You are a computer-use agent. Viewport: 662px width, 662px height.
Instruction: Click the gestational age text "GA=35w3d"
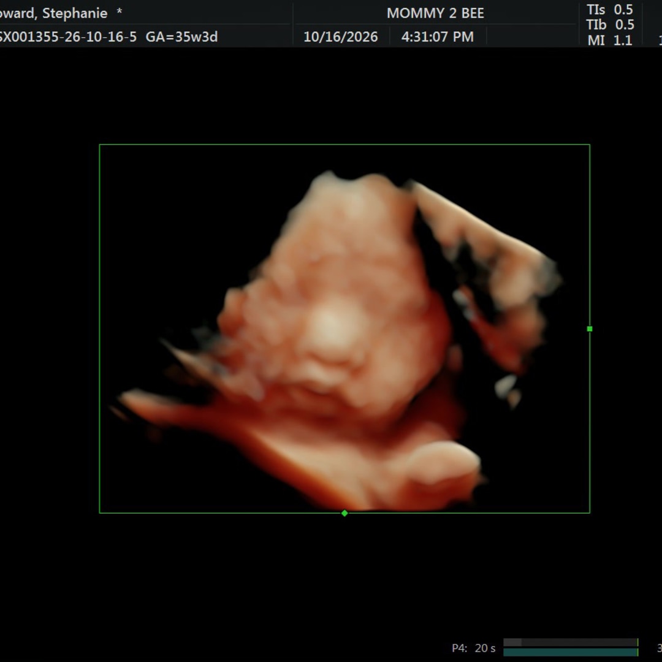(x=181, y=37)
